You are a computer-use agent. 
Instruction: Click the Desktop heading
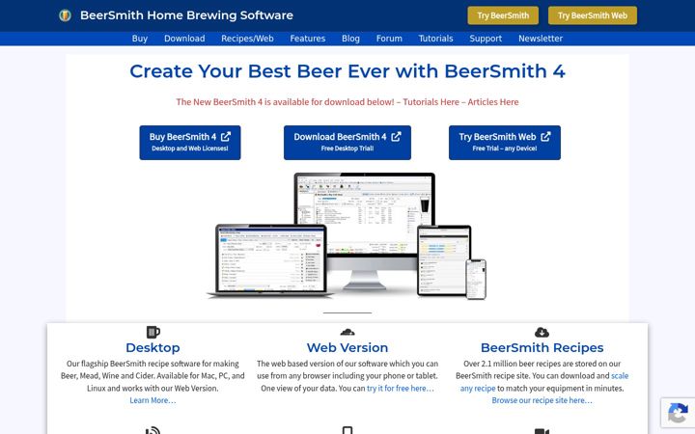(153, 347)
